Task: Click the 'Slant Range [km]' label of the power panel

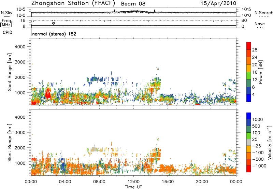Action: (10, 72)
